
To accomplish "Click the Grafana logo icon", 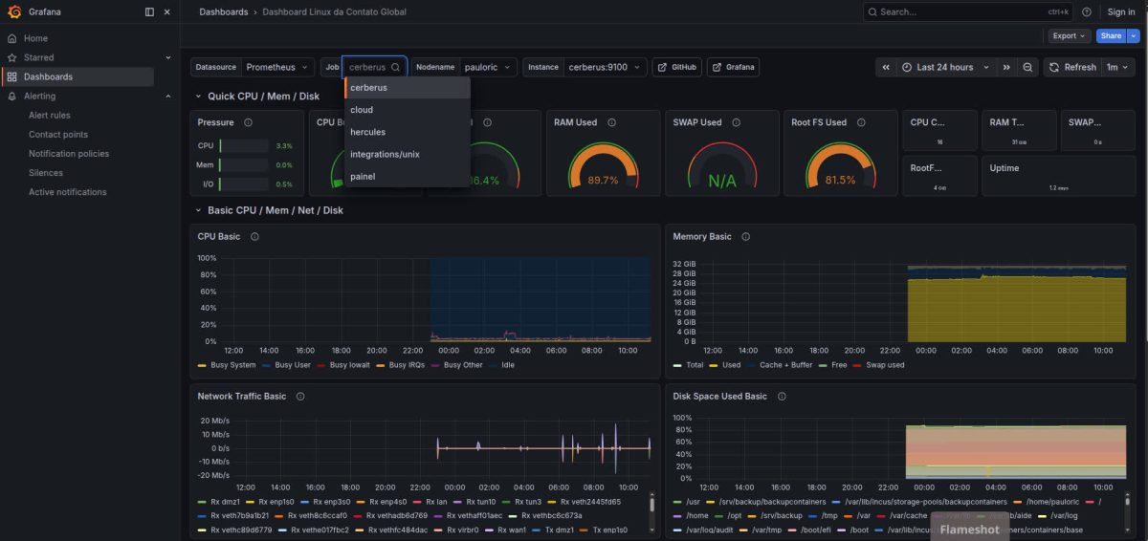I will pos(14,11).
